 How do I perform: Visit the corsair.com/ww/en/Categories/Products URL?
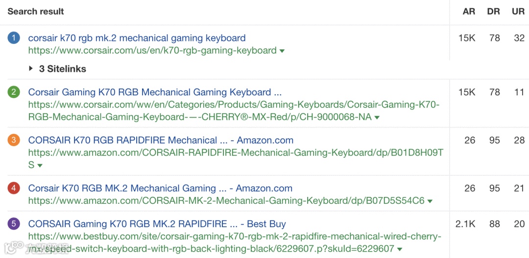[234, 111]
